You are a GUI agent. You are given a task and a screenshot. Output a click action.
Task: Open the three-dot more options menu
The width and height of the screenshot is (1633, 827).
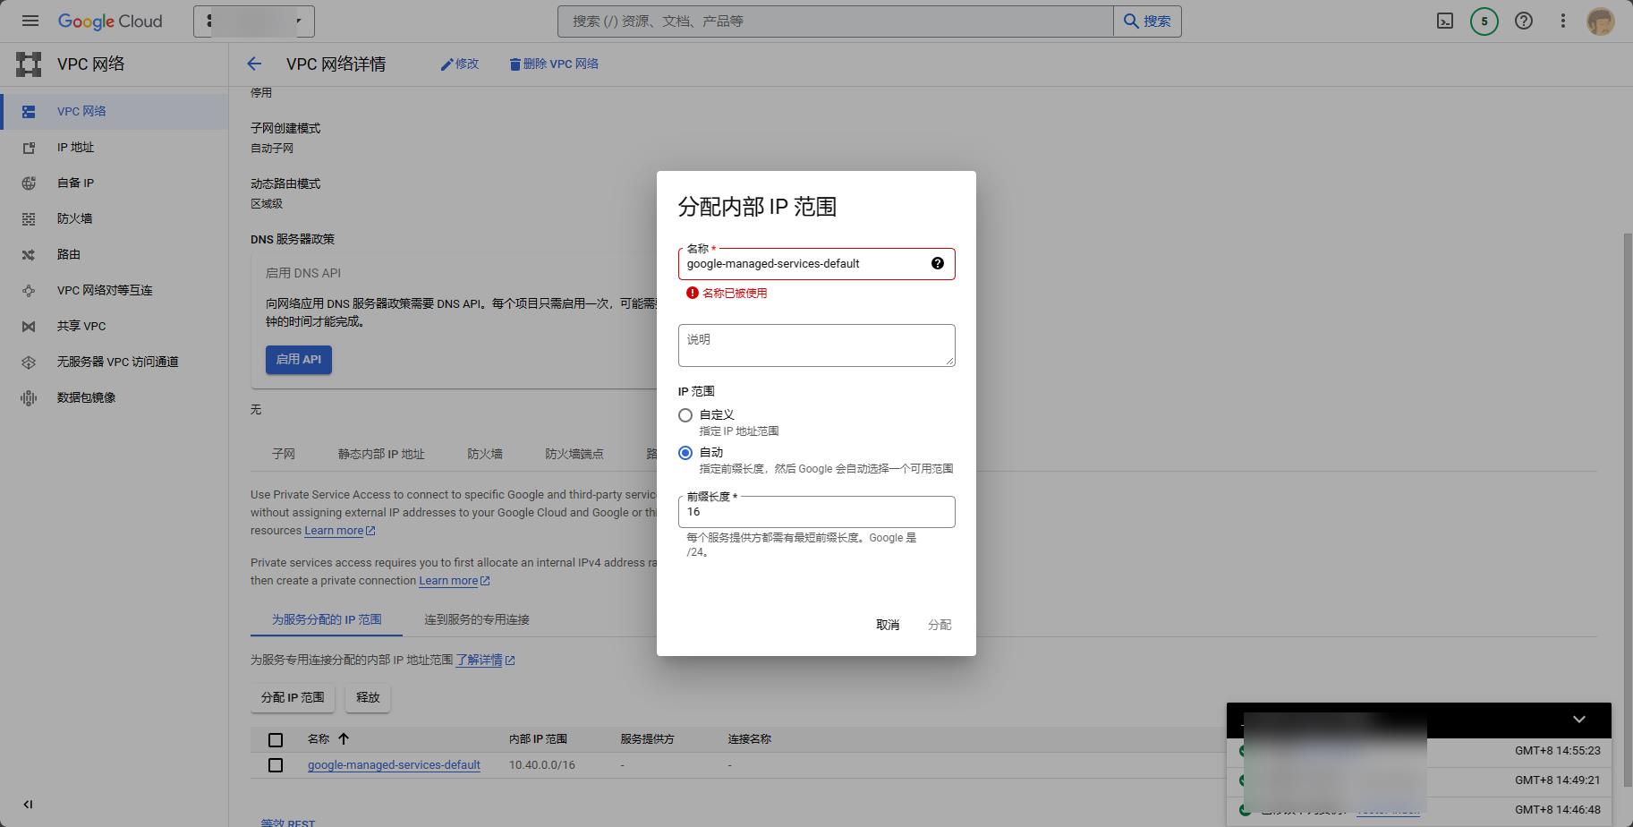(x=1562, y=21)
